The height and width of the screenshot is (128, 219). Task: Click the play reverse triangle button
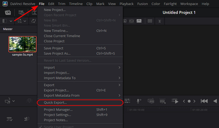click(215, 101)
